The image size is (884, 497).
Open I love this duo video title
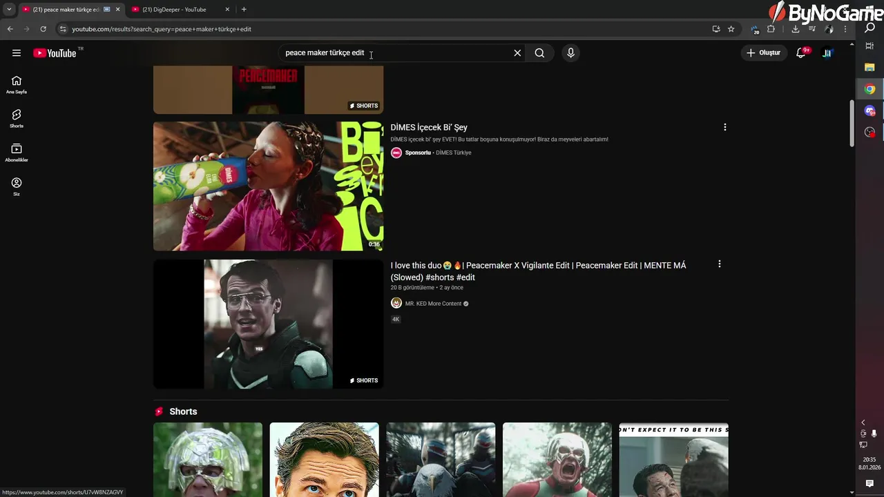[x=538, y=271]
